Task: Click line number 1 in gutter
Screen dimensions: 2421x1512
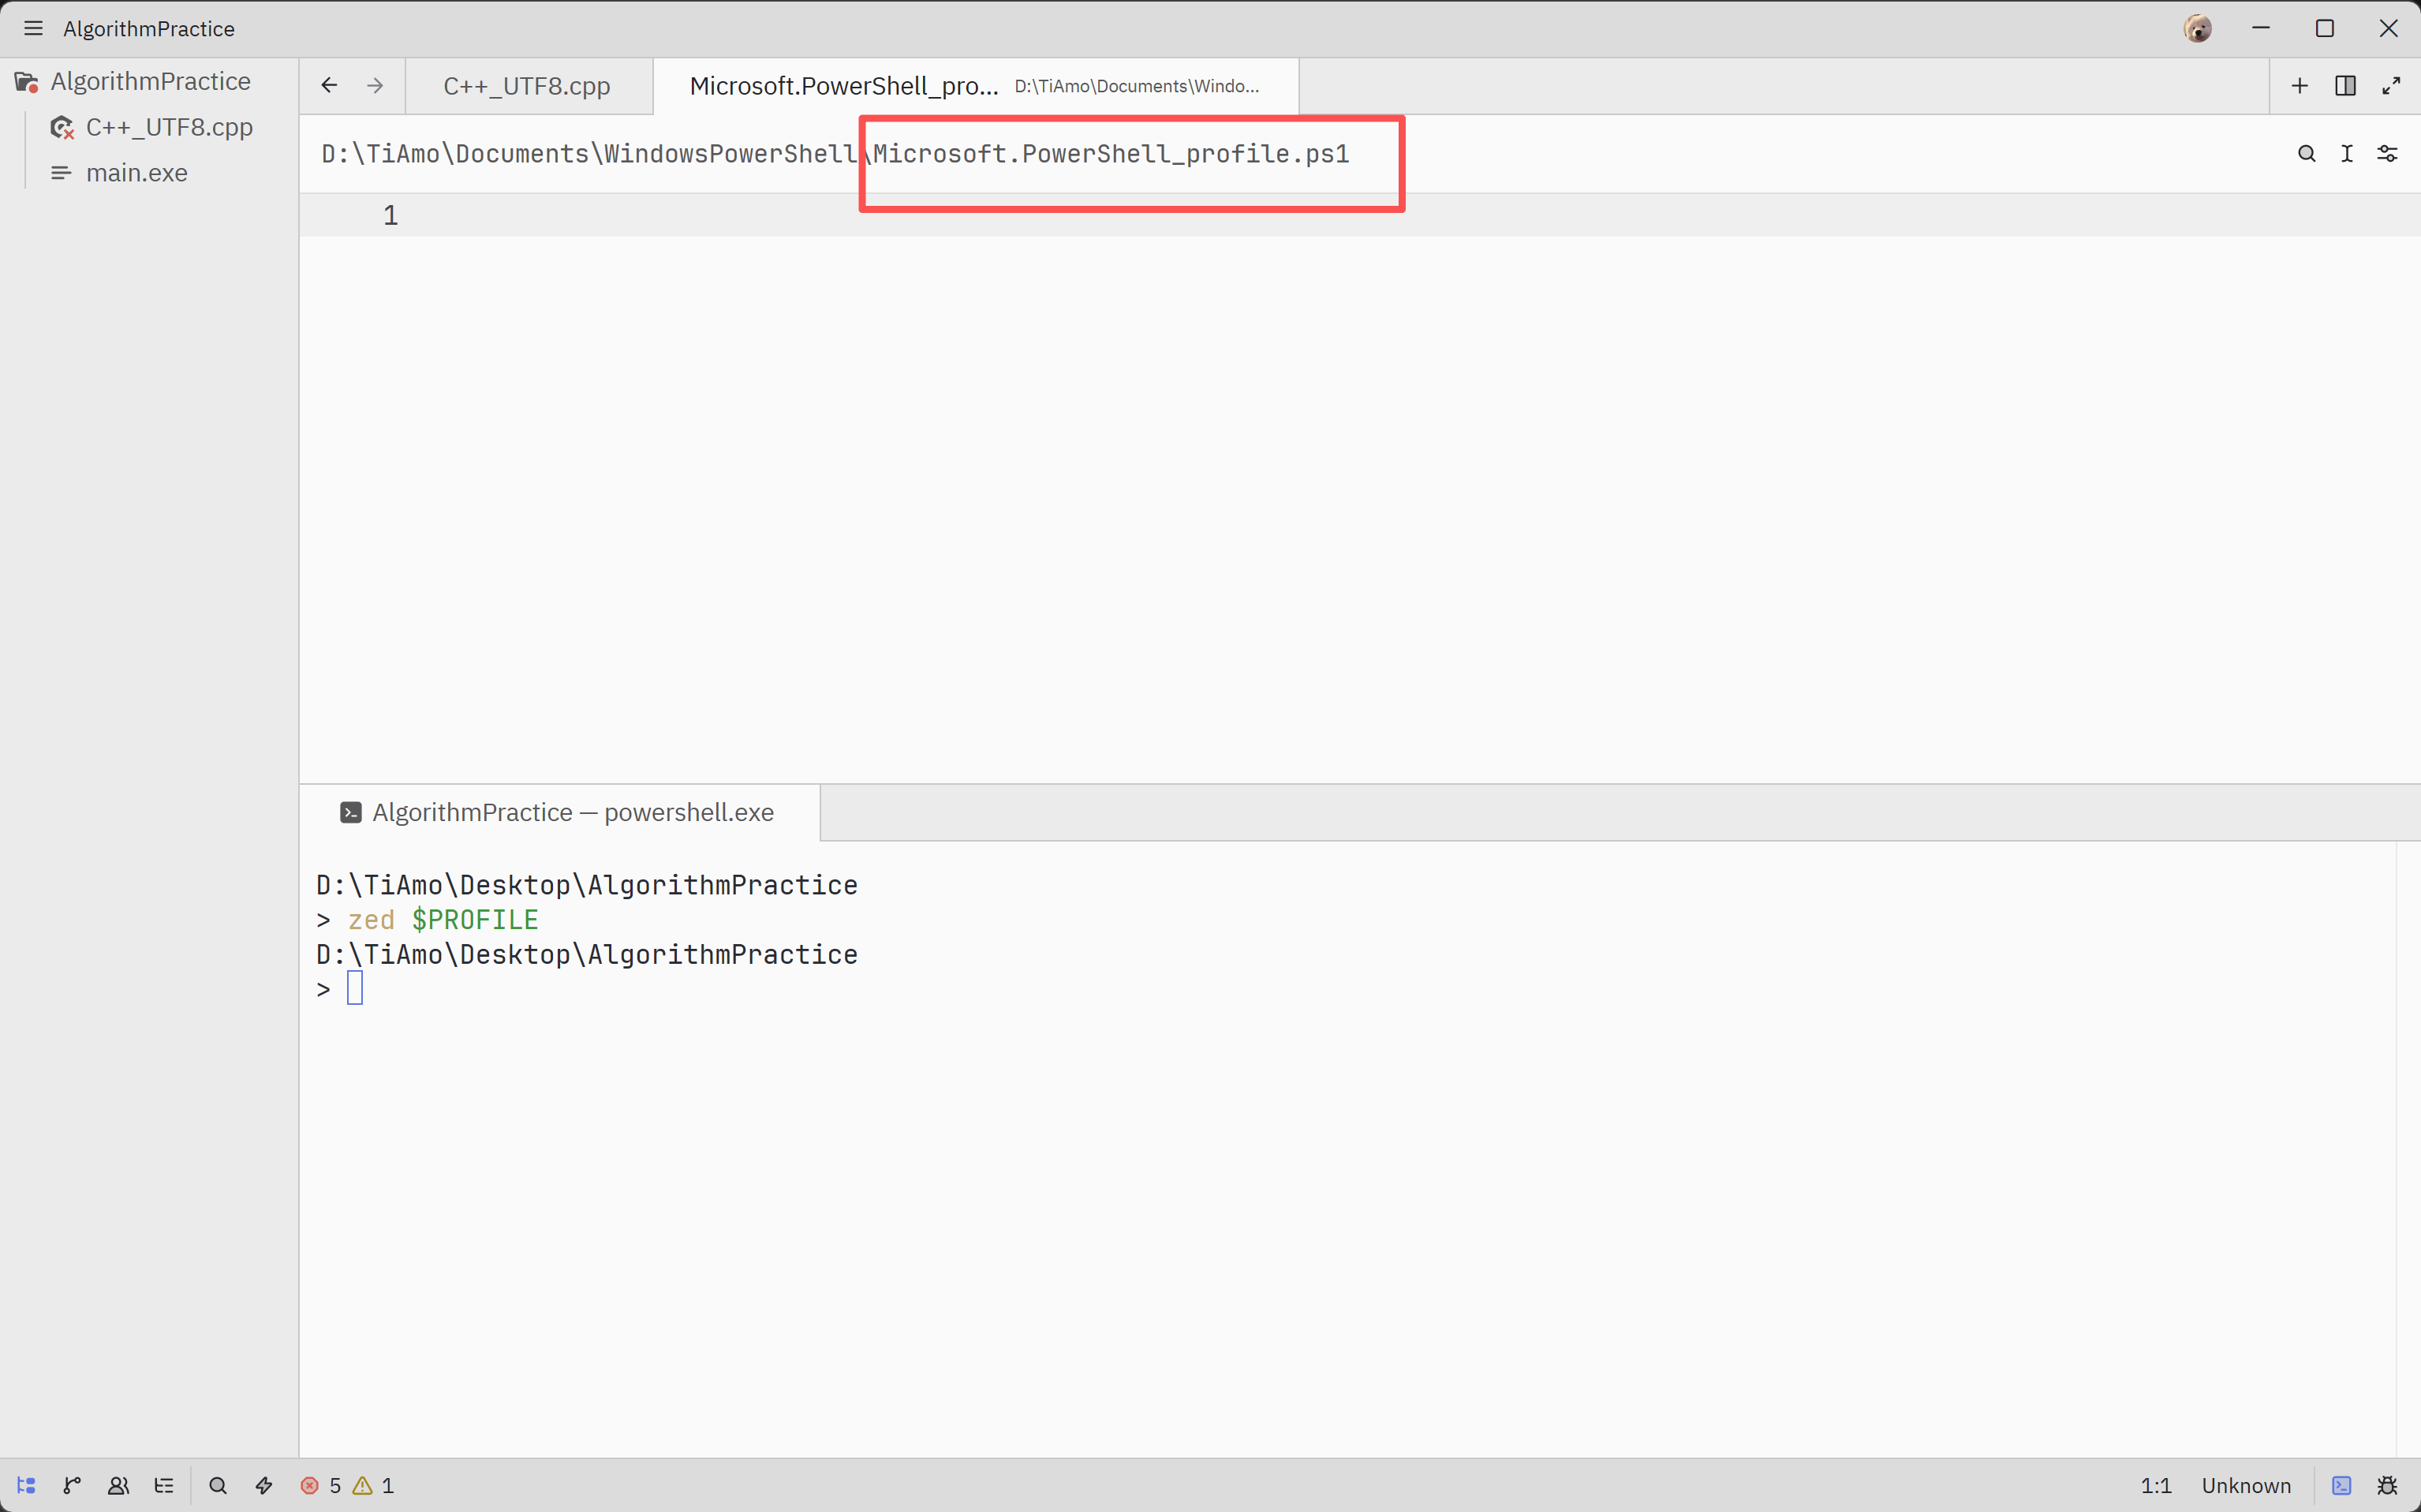Action: [390, 215]
